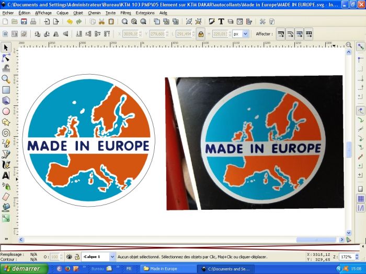Toggle Calque 1 layer visibility eye
366x274 pixels.
point(69,257)
